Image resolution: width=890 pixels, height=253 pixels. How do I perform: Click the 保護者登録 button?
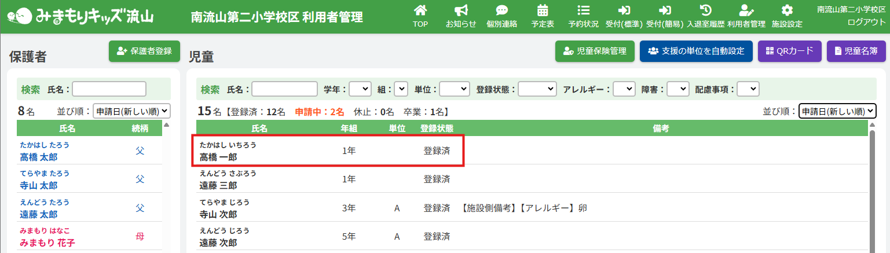point(144,51)
